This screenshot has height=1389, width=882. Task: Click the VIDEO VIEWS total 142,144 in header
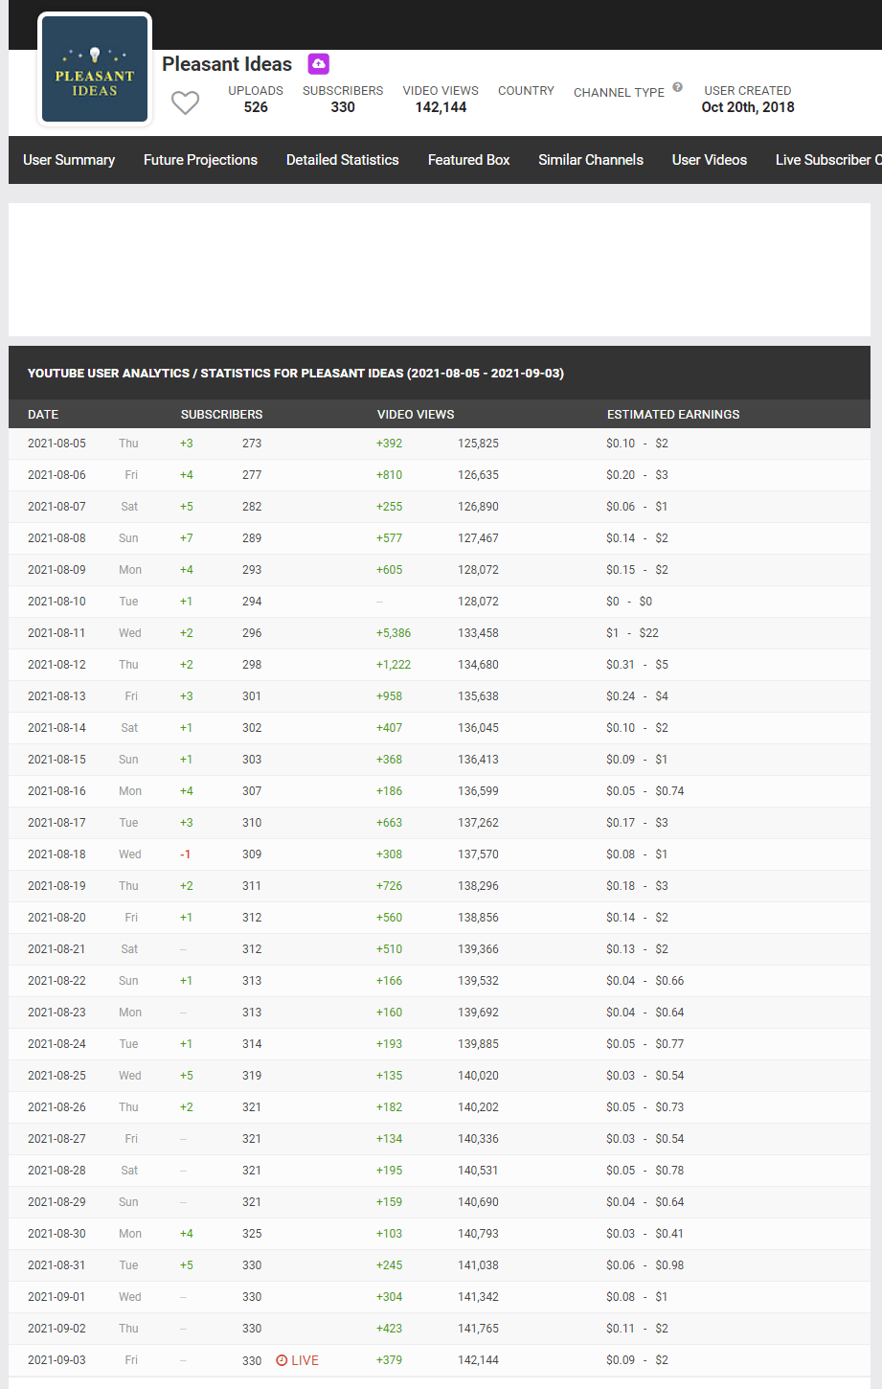pos(441,107)
